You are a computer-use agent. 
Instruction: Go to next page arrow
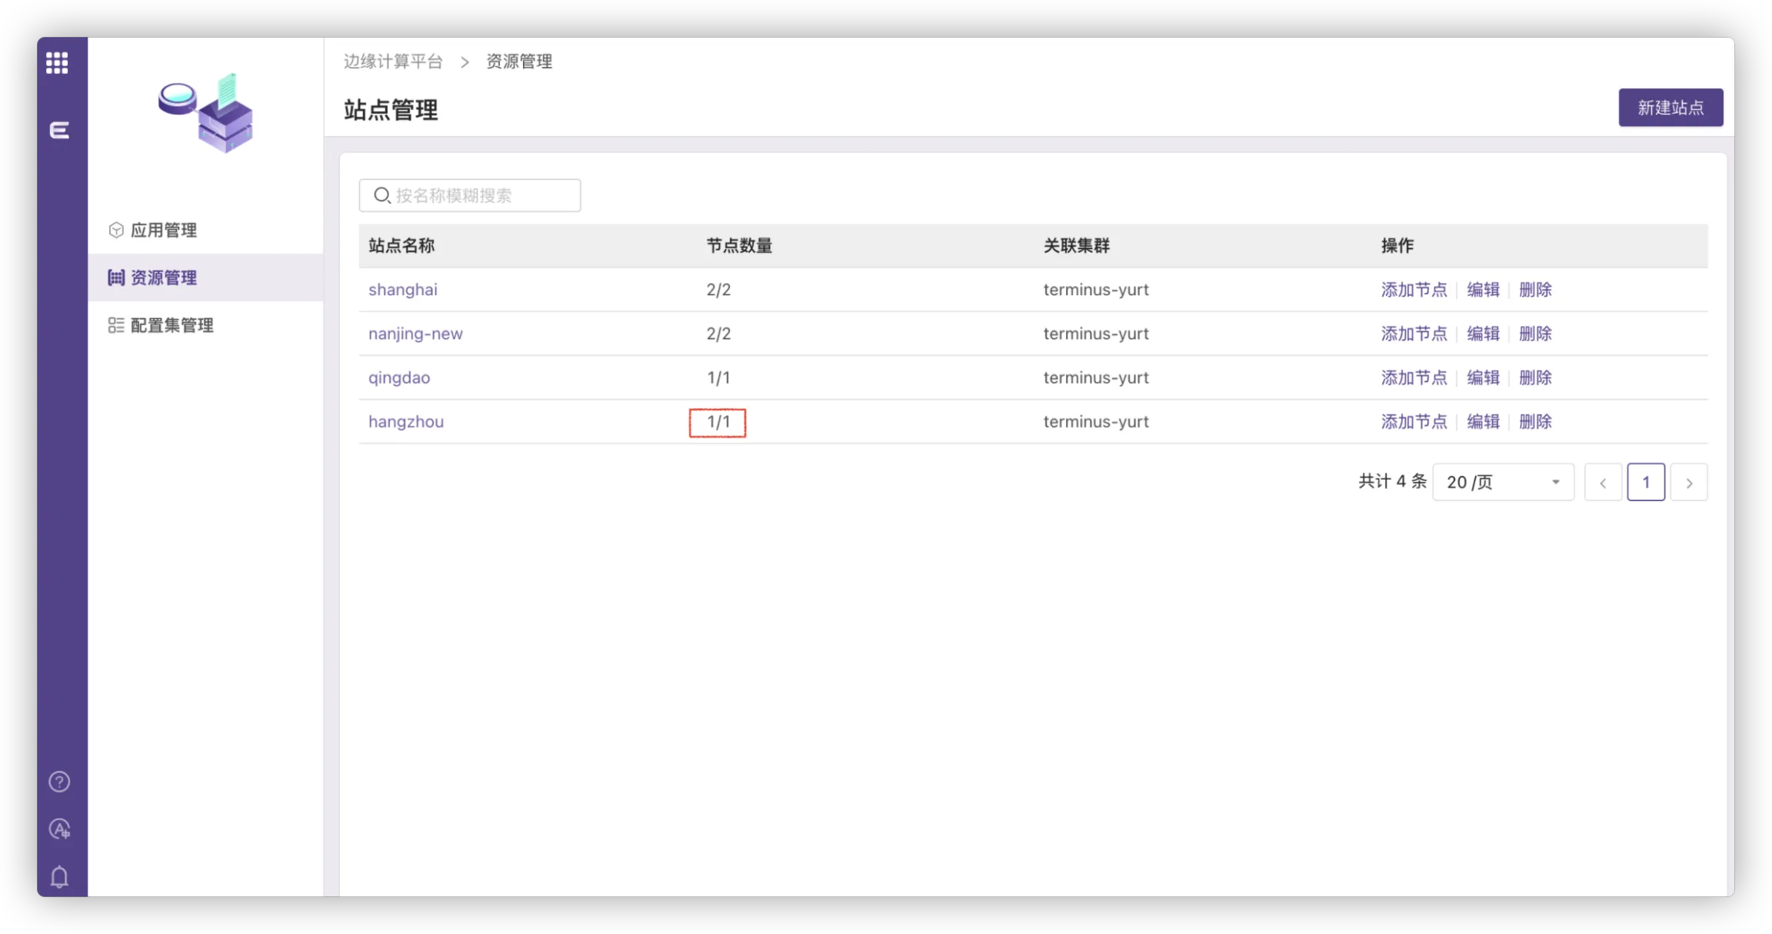pyautogui.click(x=1688, y=483)
